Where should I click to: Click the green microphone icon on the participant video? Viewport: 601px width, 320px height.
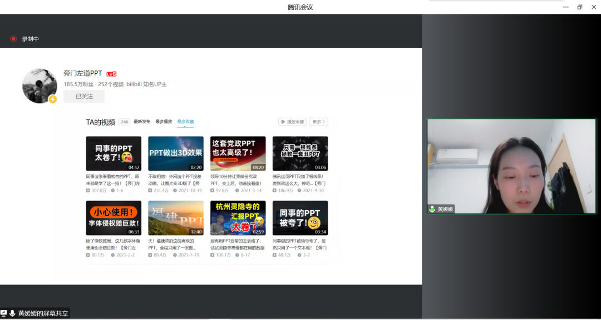click(x=432, y=209)
